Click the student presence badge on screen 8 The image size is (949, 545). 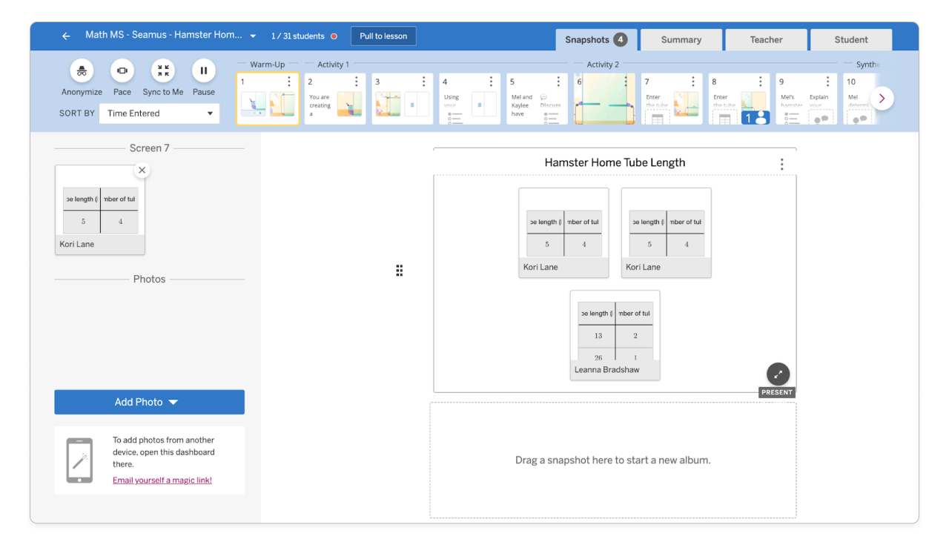click(755, 117)
